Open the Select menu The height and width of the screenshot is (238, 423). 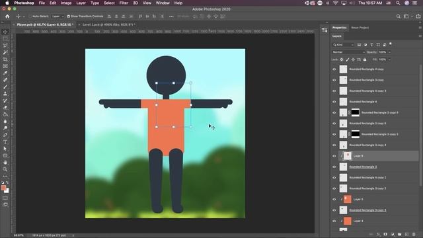pos(109,3)
